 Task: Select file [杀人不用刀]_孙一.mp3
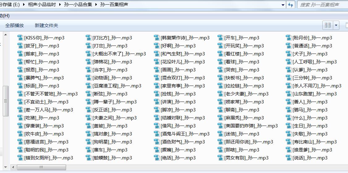click(314, 86)
